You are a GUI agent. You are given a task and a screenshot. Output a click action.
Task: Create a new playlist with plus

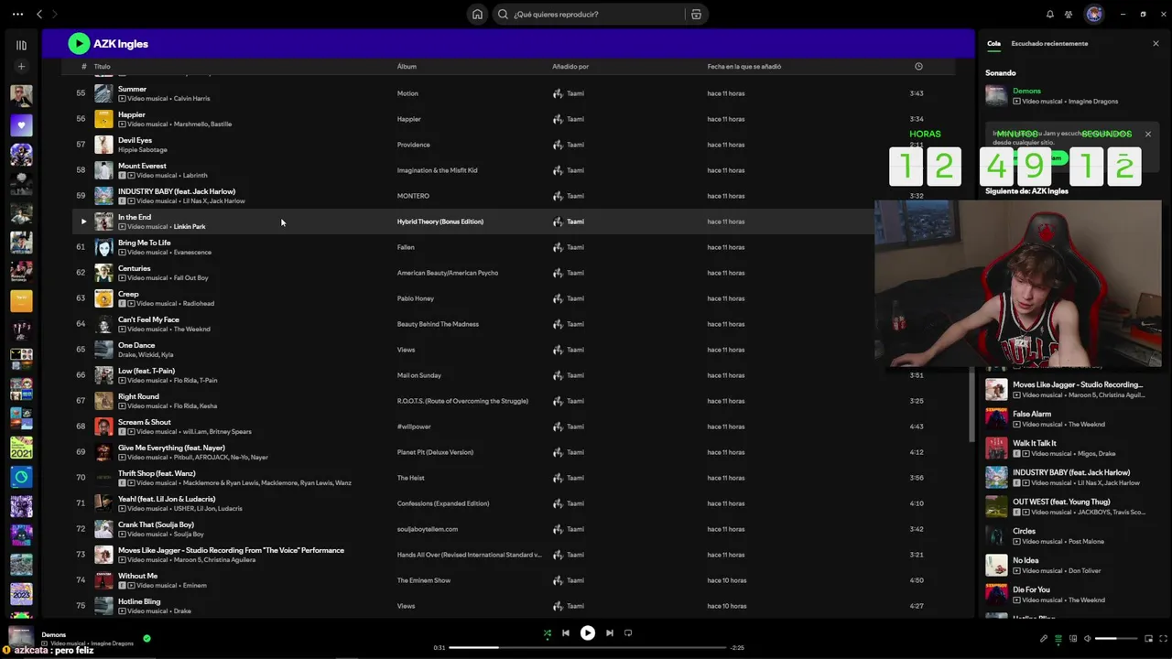[x=21, y=67]
